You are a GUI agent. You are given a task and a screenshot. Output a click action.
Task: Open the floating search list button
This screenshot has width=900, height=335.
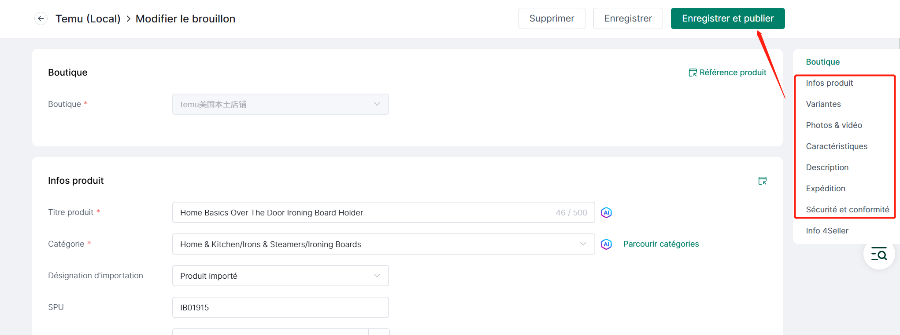pos(879,254)
